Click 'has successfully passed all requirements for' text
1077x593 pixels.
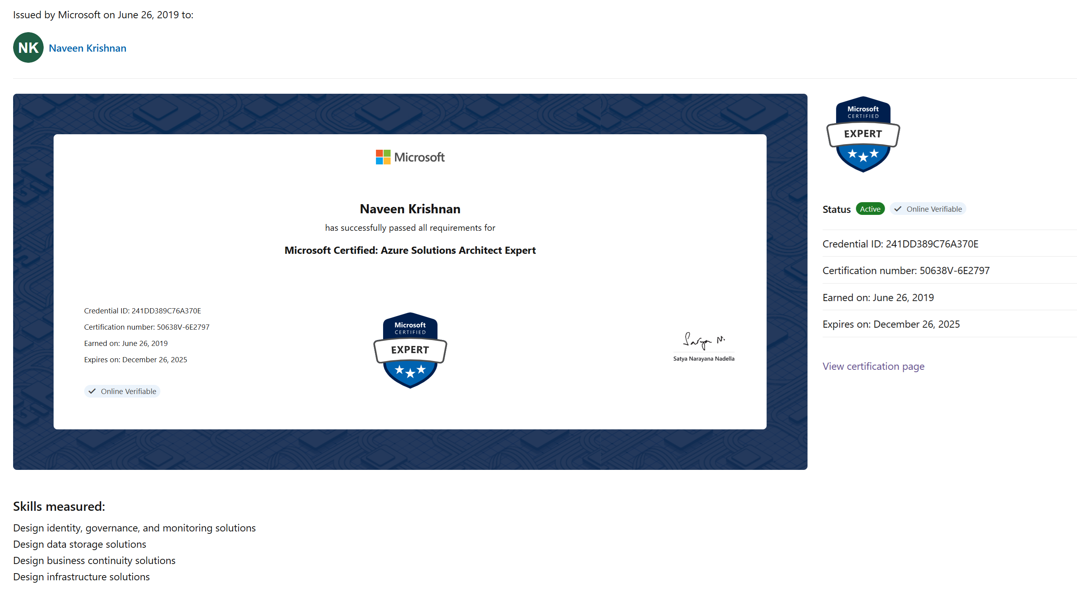(410, 228)
